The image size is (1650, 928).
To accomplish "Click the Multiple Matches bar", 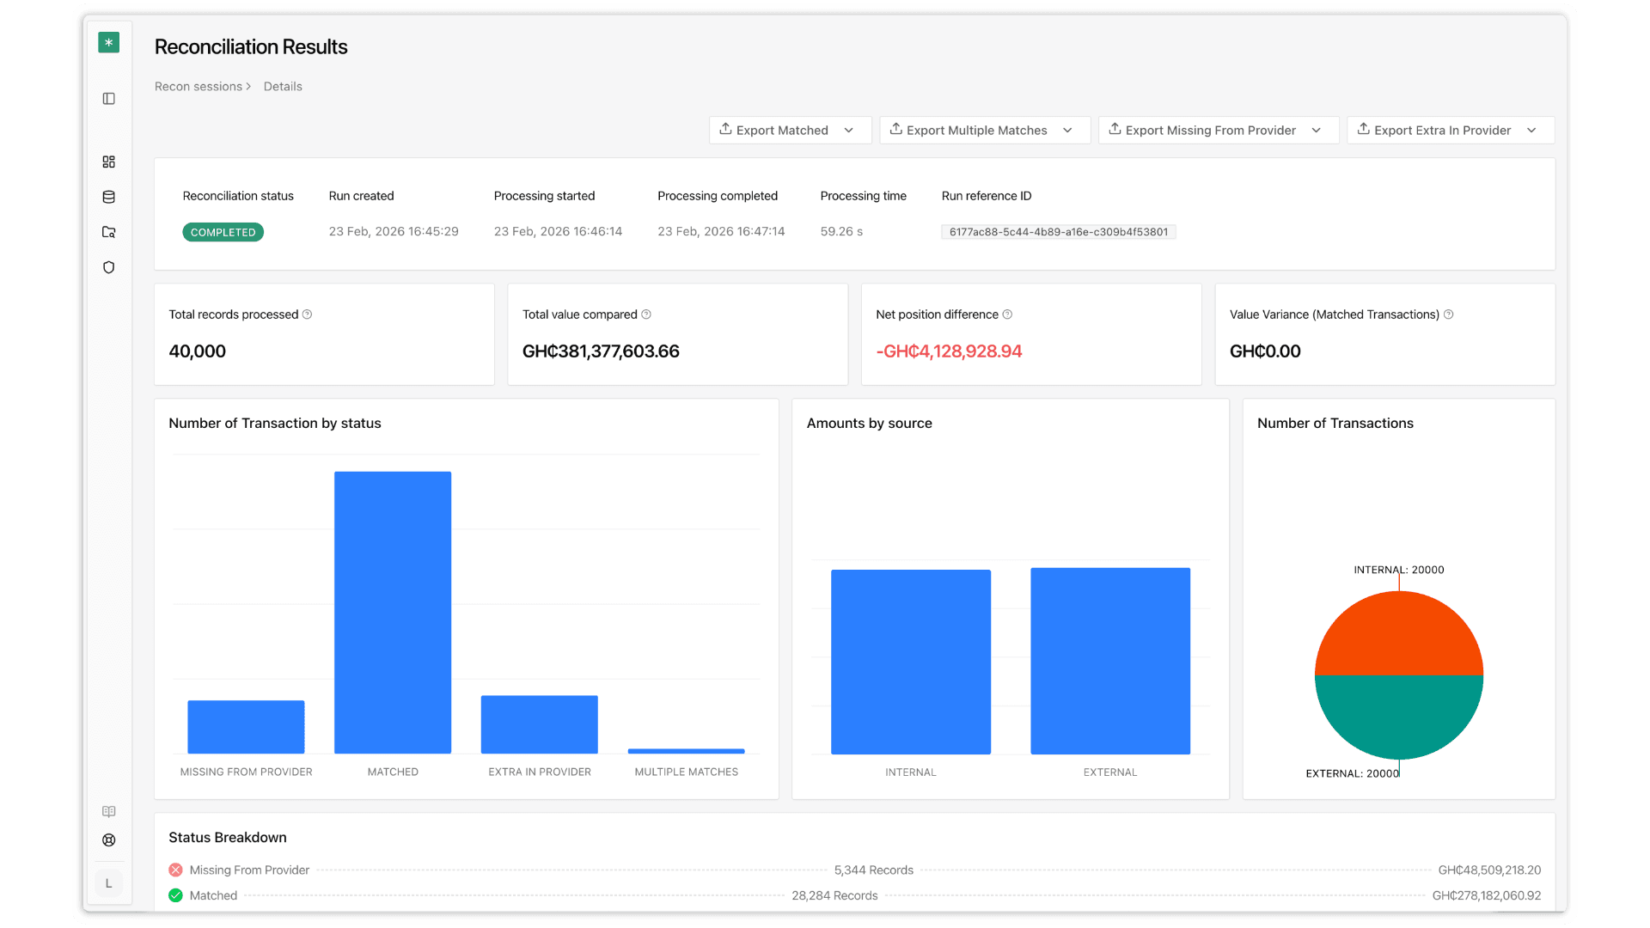I will point(687,751).
